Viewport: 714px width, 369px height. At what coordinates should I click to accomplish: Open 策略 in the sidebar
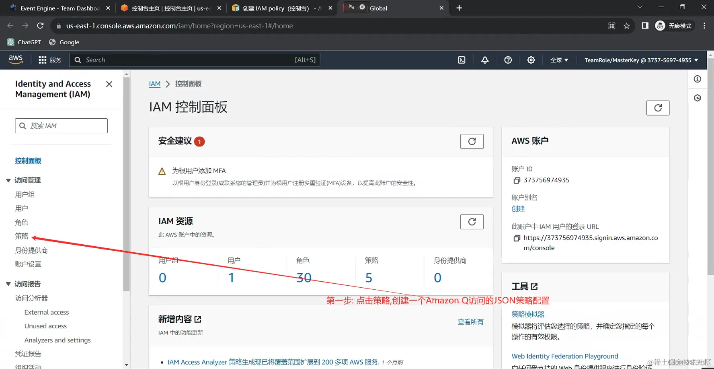(22, 236)
